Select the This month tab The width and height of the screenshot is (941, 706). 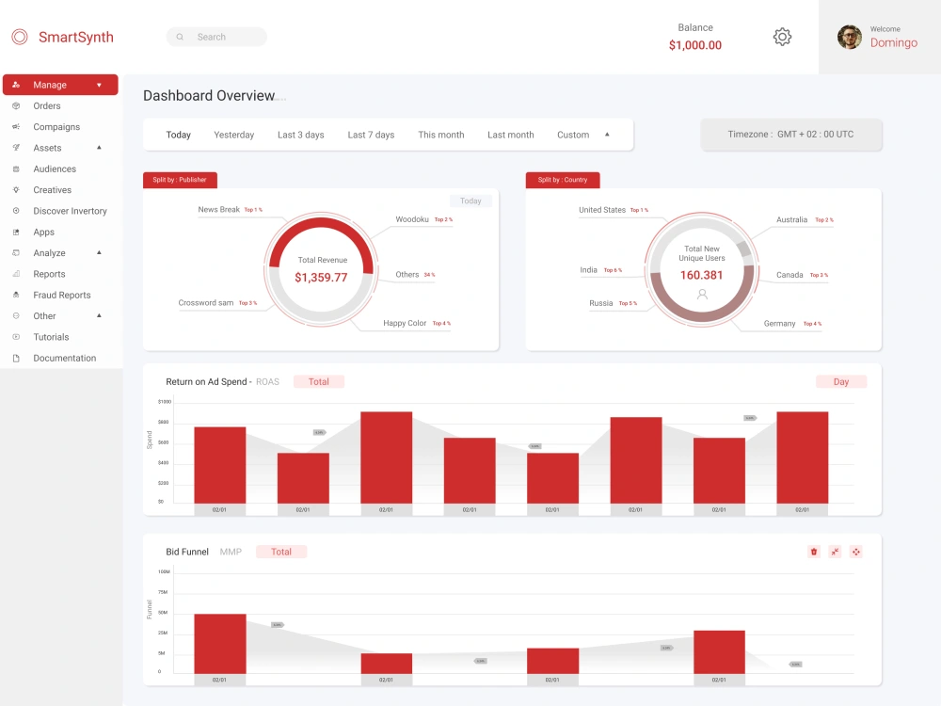click(441, 135)
